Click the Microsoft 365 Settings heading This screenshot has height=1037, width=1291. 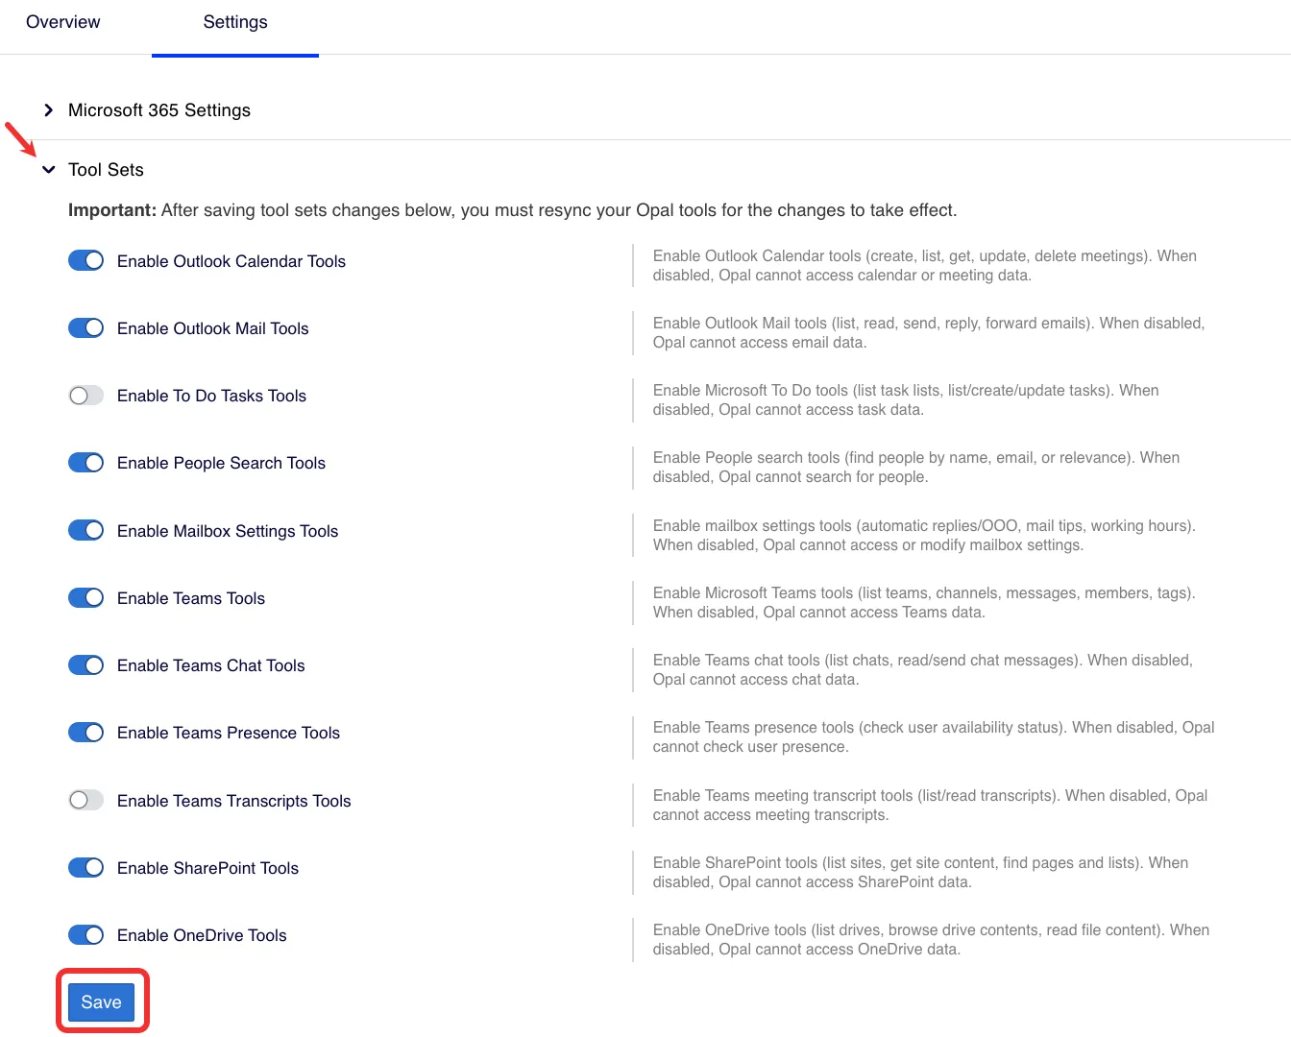click(x=159, y=110)
